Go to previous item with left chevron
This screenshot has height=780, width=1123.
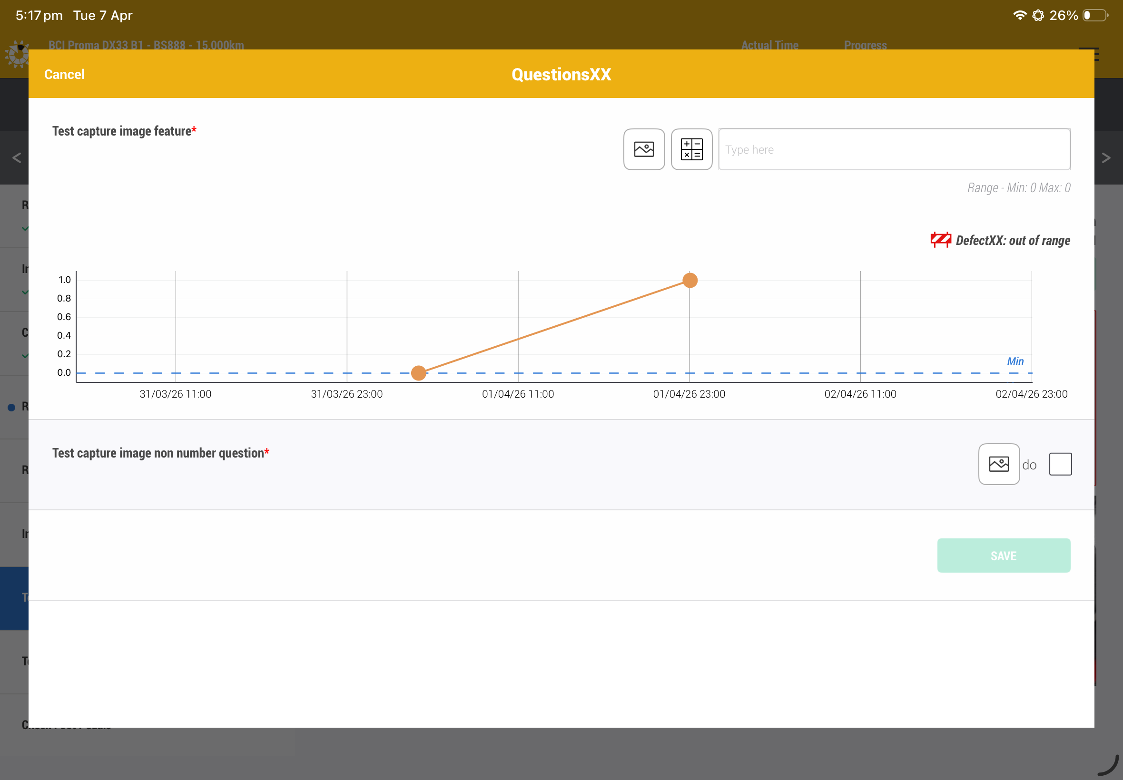pyautogui.click(x=17, y=157)
